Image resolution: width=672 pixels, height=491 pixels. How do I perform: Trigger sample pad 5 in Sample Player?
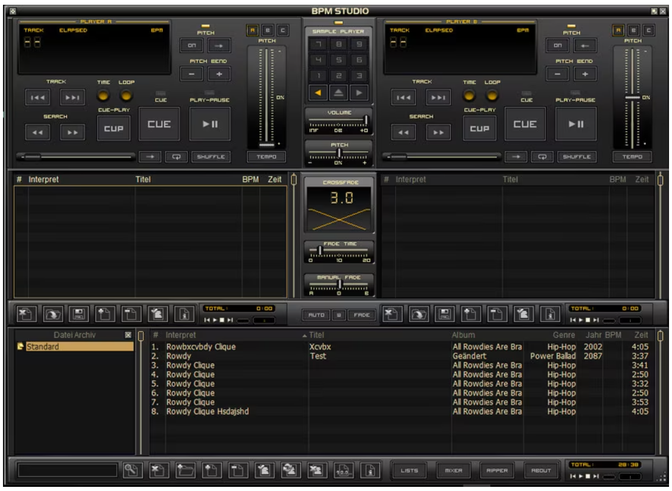[338, 60]
